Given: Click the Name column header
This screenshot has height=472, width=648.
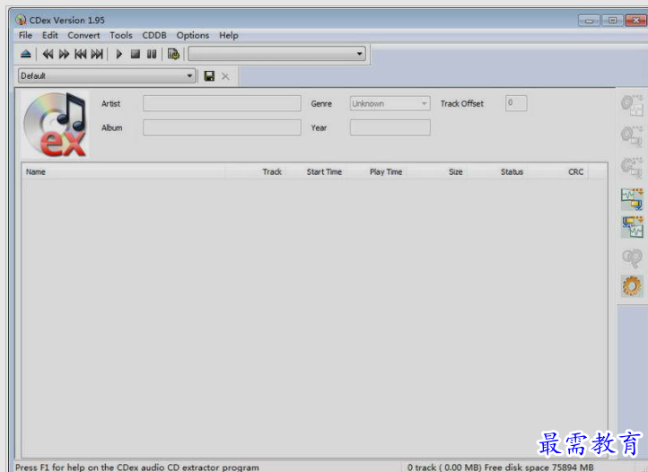Looking at the screenshot, I should [x=124, y=172].
